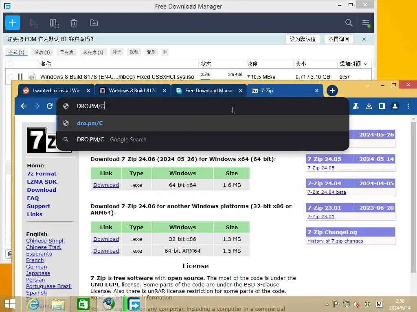Filter downloads by 种子 tag
The height and width of the screenshot is (312, 417).
[x=117, y=52]
